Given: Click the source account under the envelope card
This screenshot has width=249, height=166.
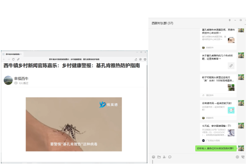Looking at the screenshot, I should coord(208,118).
